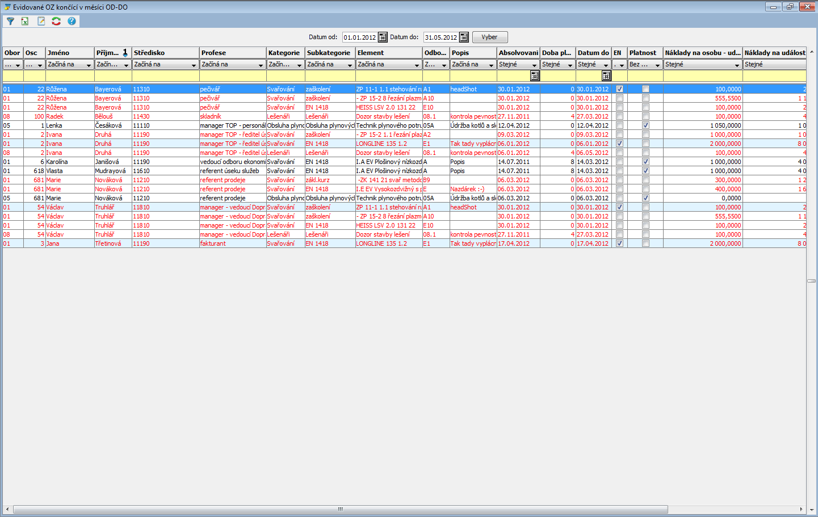Open the Platnost 'Bez ...' filter dropdown
The image size is (818, 517).
[645, 65]
